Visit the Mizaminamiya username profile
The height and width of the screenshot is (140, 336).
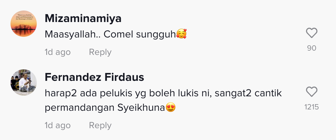tap(83, 19)
